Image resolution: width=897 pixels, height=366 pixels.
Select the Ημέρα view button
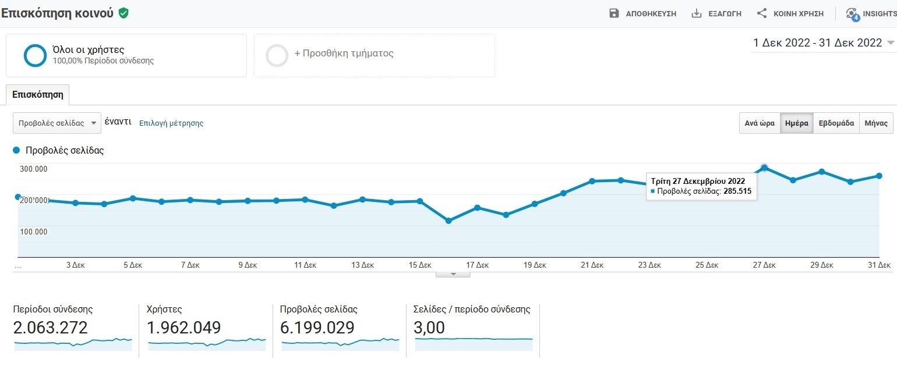point(796,123)
